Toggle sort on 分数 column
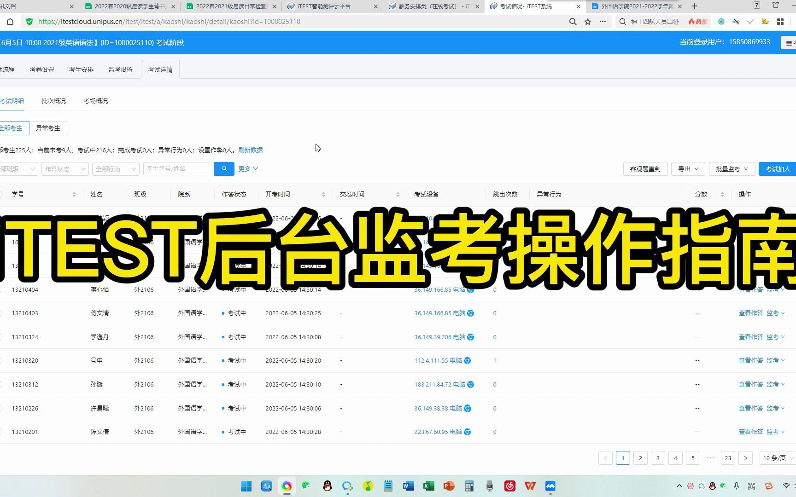This screenshot has width=796, height=497. point(722,194)
